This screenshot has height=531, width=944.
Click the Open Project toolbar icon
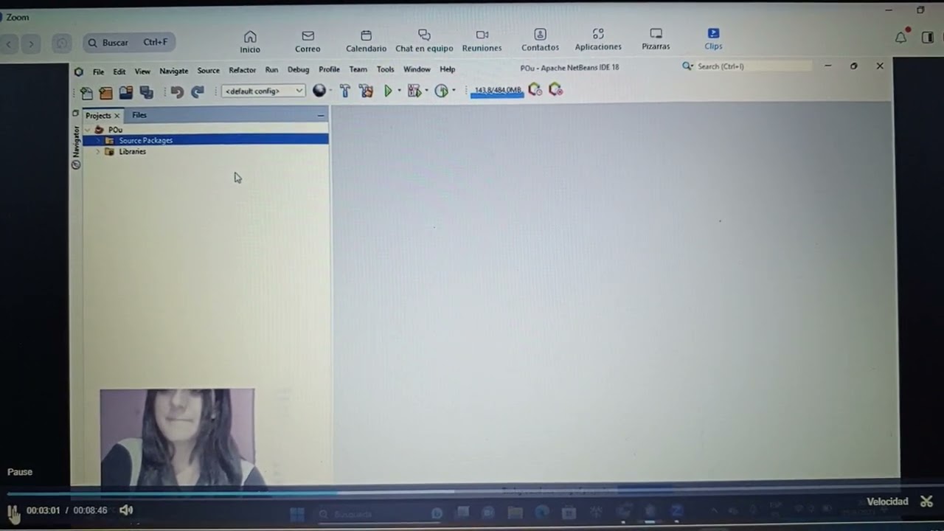tap(126, 92)
